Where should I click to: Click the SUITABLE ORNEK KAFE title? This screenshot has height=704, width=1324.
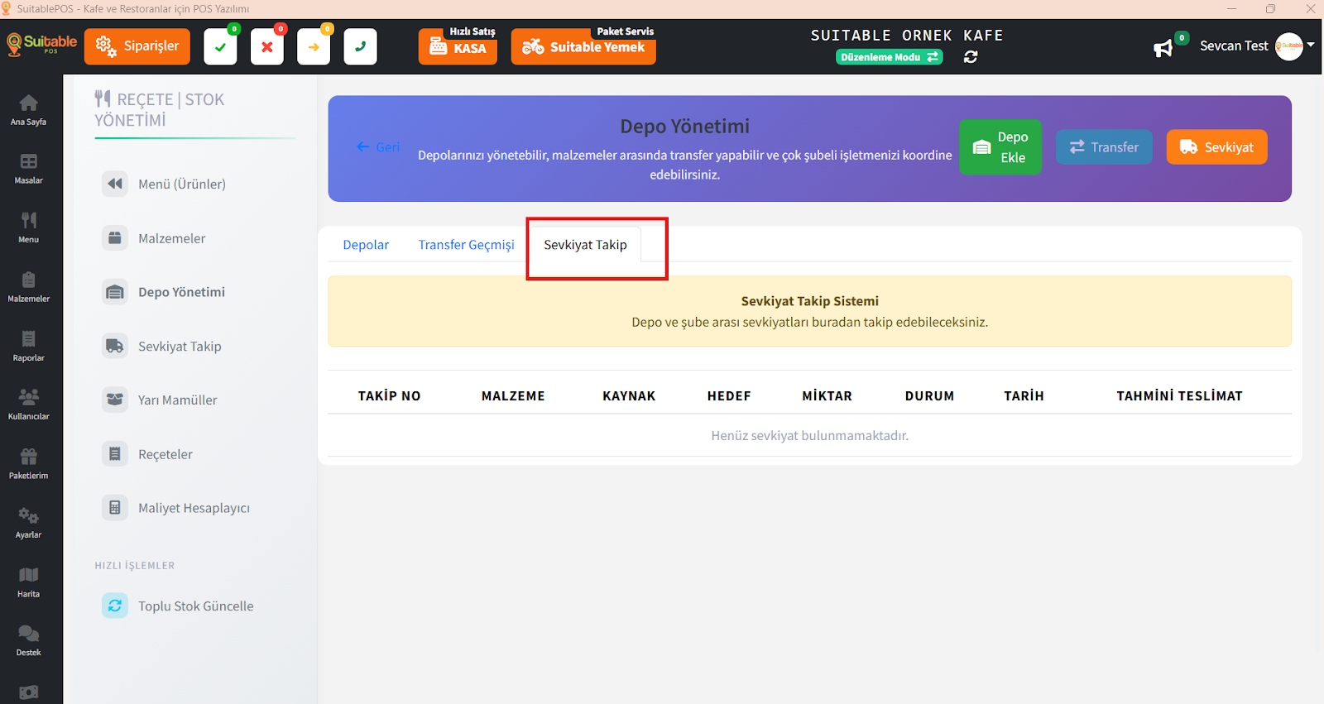pos(907,36)
